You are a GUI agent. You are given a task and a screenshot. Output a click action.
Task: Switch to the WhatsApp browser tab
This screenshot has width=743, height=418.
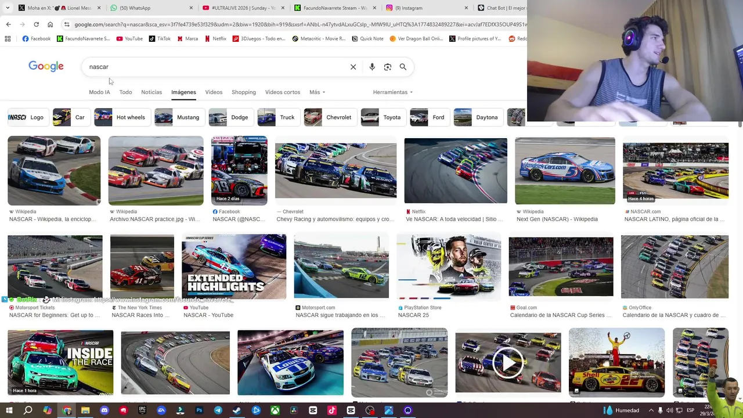[x=151, y=8]
